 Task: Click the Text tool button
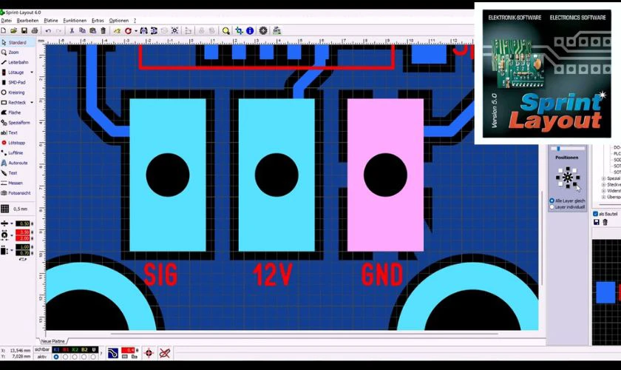[x=13, y=132]
